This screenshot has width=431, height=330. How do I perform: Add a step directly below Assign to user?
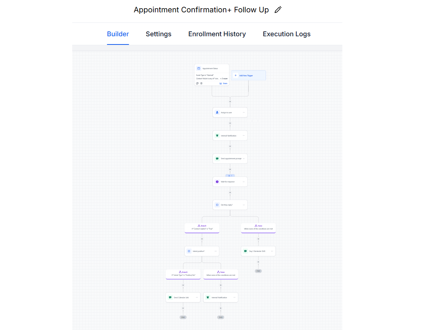pos(230,123)
